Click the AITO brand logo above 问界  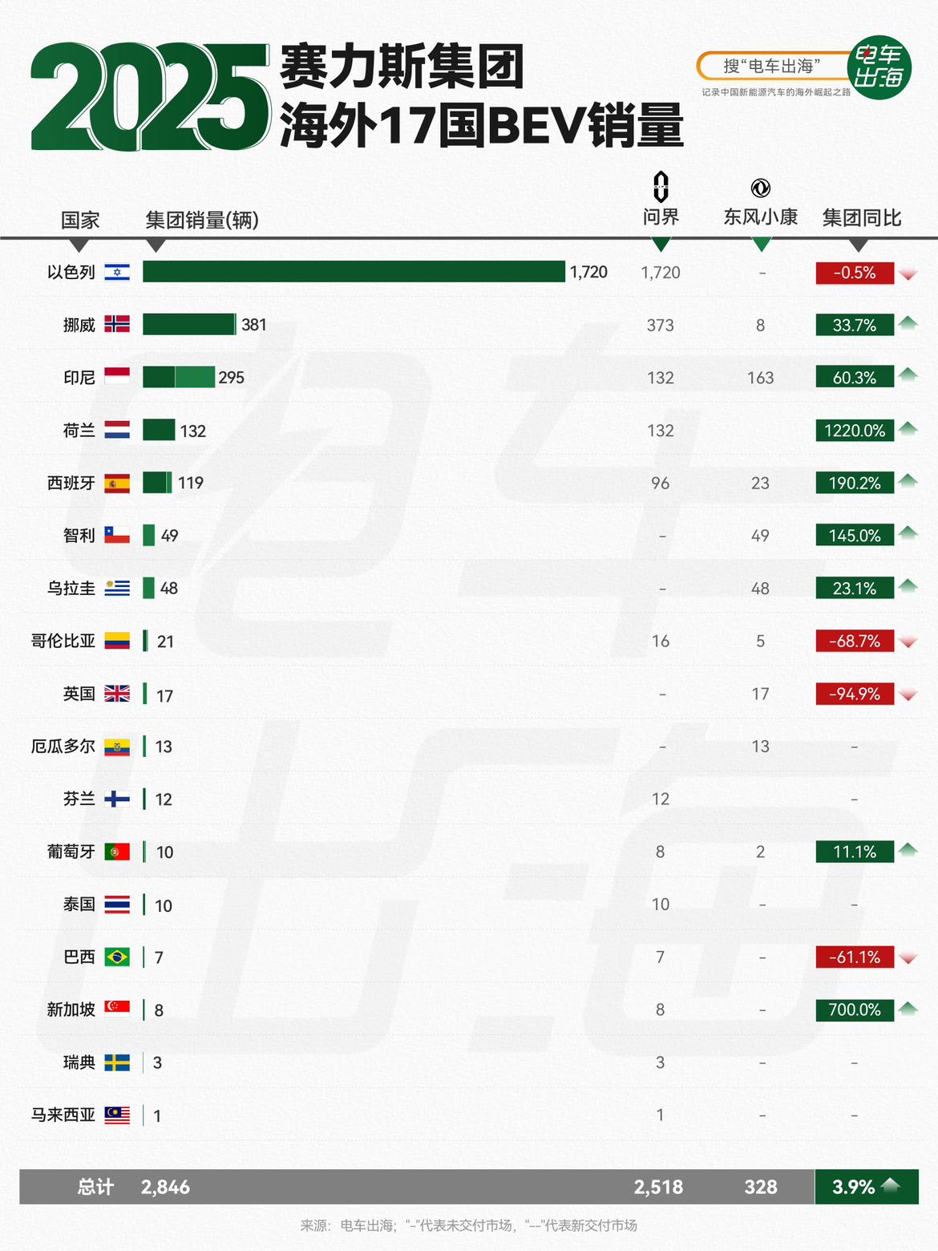661,186
